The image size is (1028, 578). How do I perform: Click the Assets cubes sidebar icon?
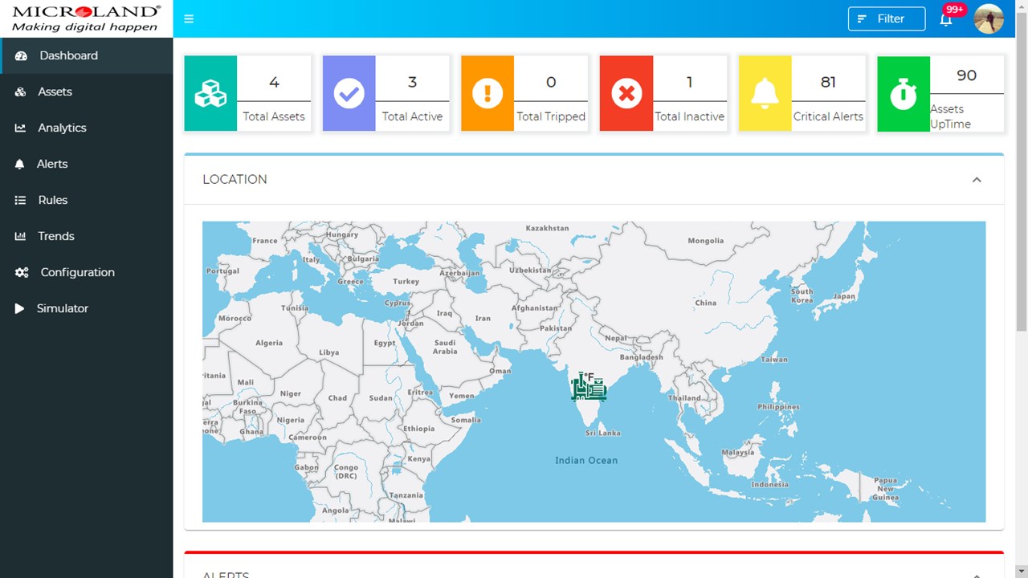coord(21,92)
